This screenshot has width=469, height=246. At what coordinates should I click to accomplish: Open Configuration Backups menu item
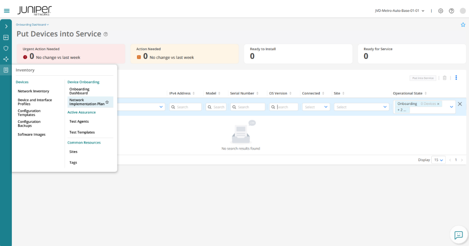(29, 123)
